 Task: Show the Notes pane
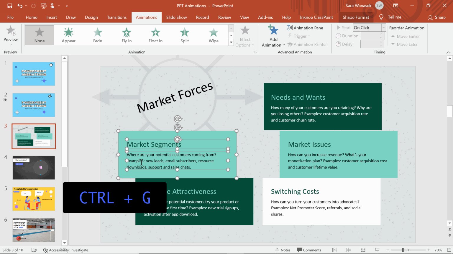(283, 250)
